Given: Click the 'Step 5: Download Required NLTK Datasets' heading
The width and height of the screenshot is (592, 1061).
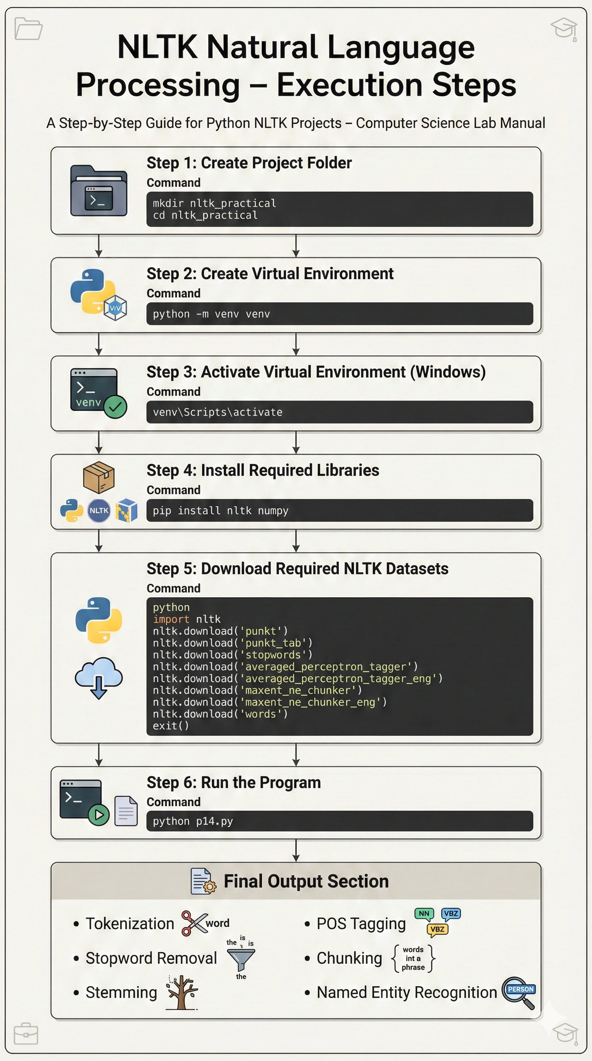Looking at the screenshot, I should pos(297,569).
